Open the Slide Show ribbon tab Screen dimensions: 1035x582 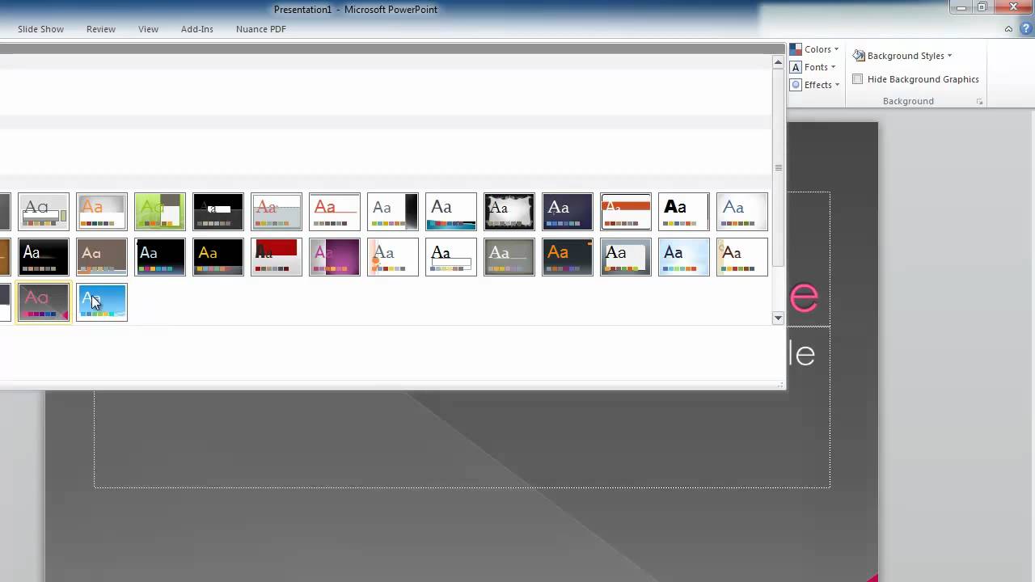[x=40, y=29]
